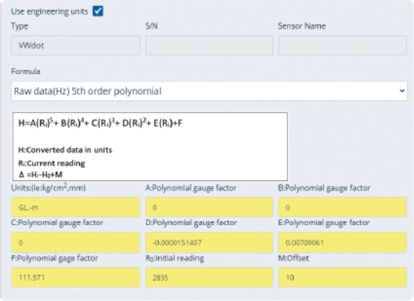Click the 'M:Offset' label text

pyautogui.click(x=292, y=259)
